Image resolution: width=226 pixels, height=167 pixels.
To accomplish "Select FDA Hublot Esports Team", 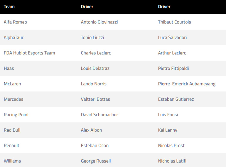I will 29,53.
